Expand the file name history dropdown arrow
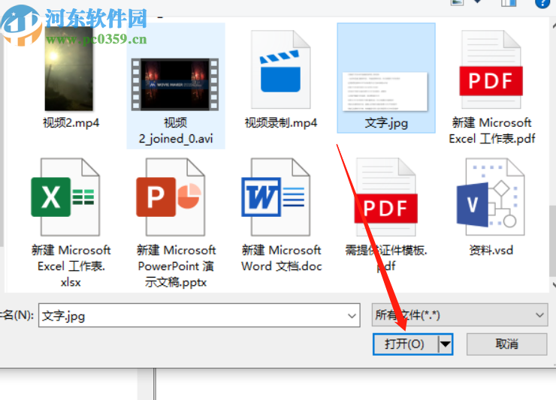Screen dimensions: 556x400 352,316
